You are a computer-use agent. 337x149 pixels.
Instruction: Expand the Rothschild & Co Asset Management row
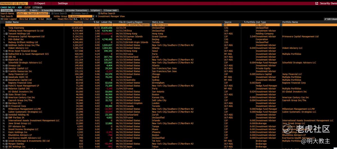point(6,54)
